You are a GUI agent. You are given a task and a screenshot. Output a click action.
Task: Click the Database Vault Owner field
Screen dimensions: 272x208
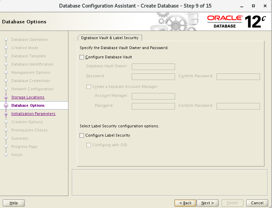[x=153, y=67]
